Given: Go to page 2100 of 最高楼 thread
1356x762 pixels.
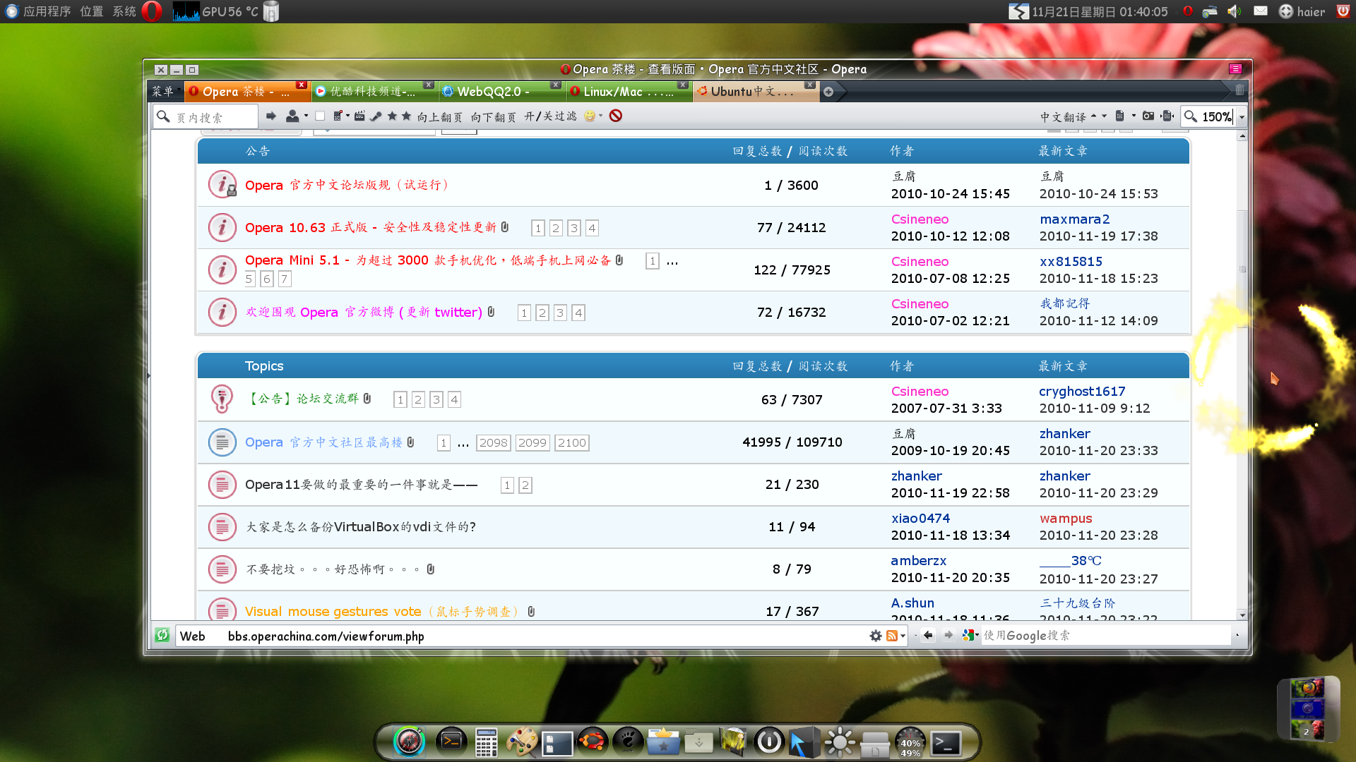Looking at the screenshot, I should [571, 442].
